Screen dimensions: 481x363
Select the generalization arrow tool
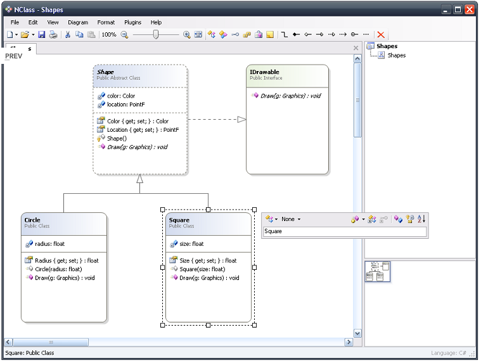tap(319, 35)
